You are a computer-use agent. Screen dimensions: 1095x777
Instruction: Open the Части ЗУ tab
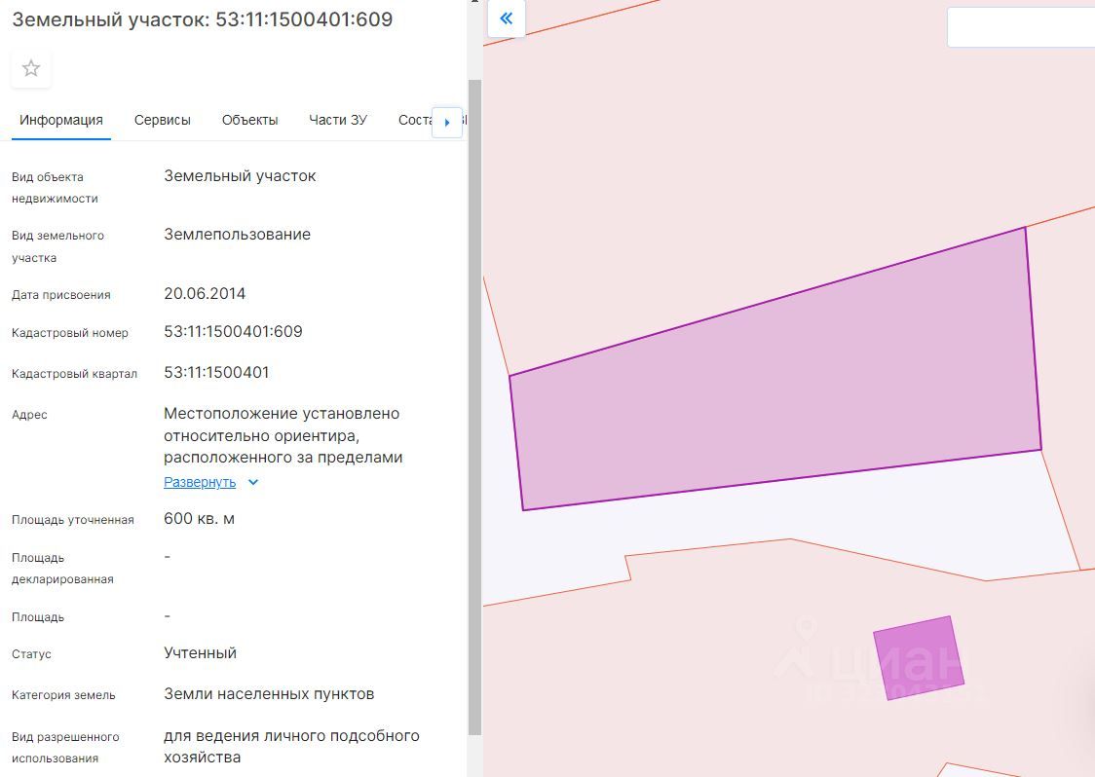[338, 120]
